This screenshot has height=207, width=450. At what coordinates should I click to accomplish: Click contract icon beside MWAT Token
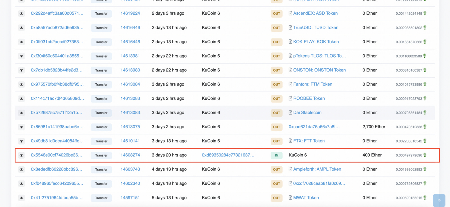point(290,197)
